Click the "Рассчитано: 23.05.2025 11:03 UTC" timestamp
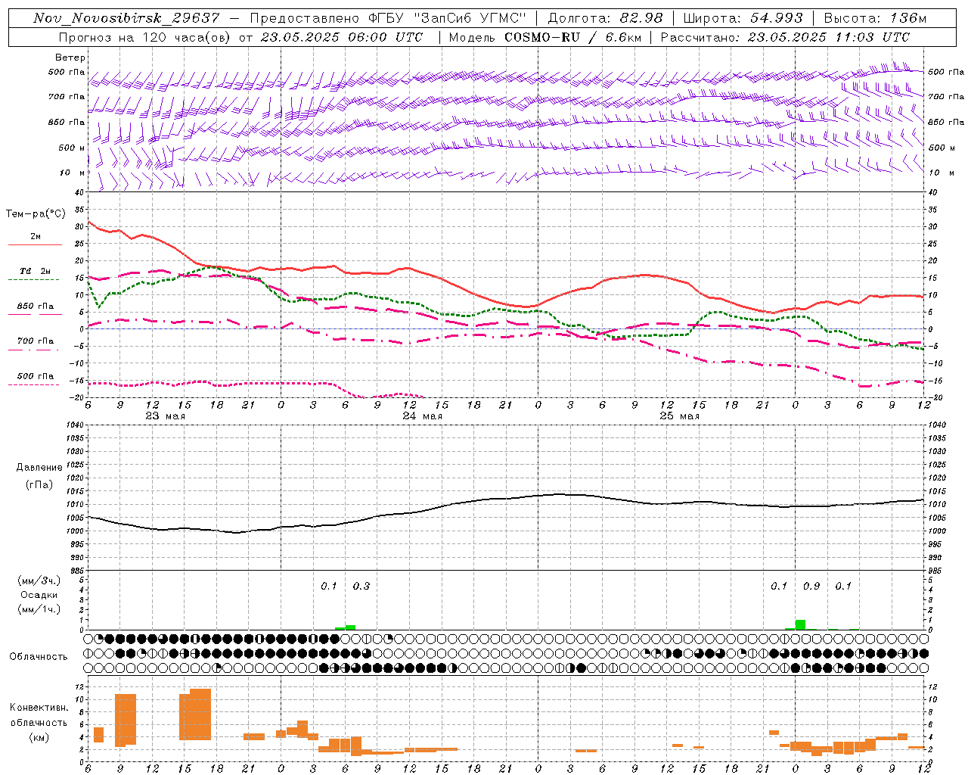The image size is (968, 775). [785, 37]
